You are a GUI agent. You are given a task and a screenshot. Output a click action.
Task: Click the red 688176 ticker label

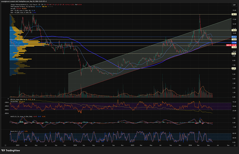tap(229, 45)
